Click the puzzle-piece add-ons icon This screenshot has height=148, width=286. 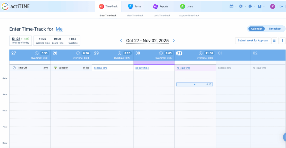click(x=250, y=6)
